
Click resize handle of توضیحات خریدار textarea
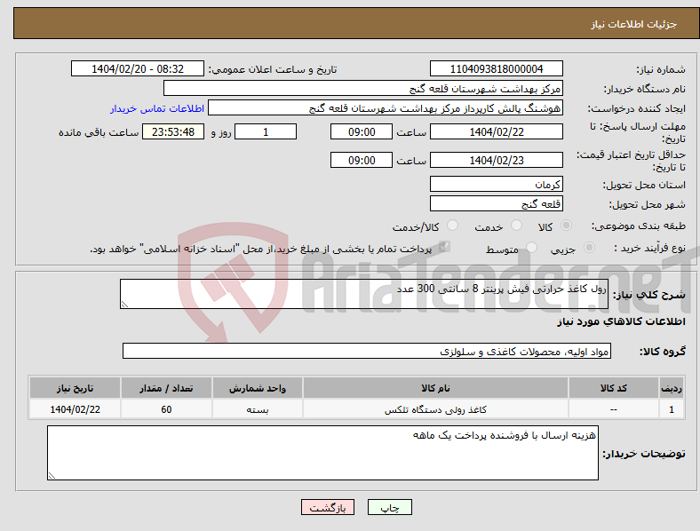point(52,476)
